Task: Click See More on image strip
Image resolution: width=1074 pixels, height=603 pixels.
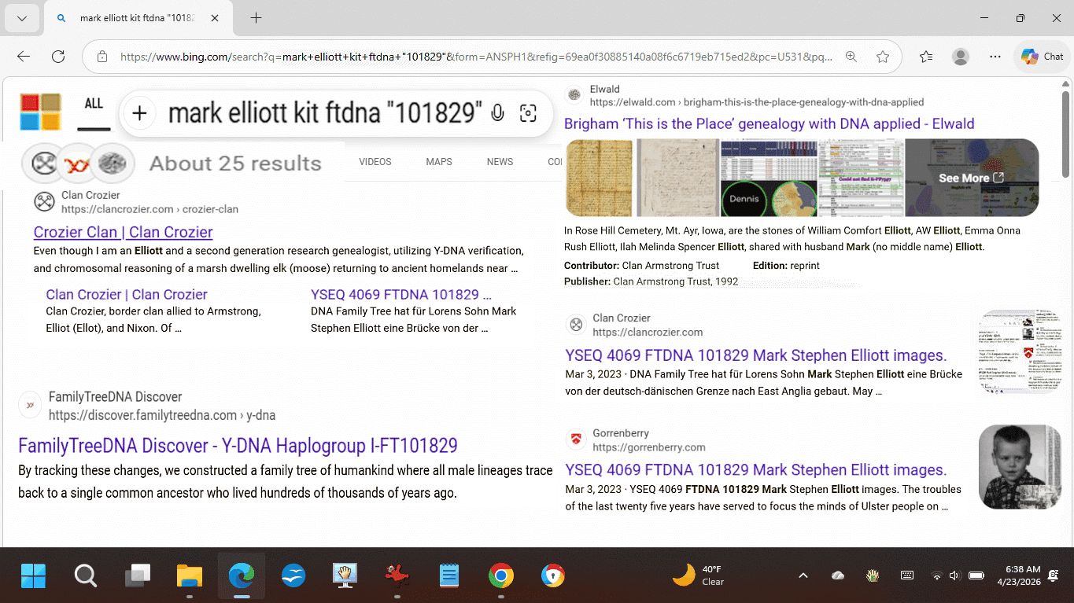Action: (x=970, y=178)
